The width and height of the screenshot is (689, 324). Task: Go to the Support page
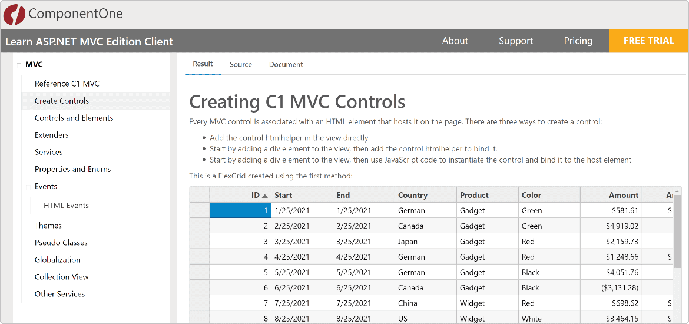pyautogui.click(x=515, y=41)
